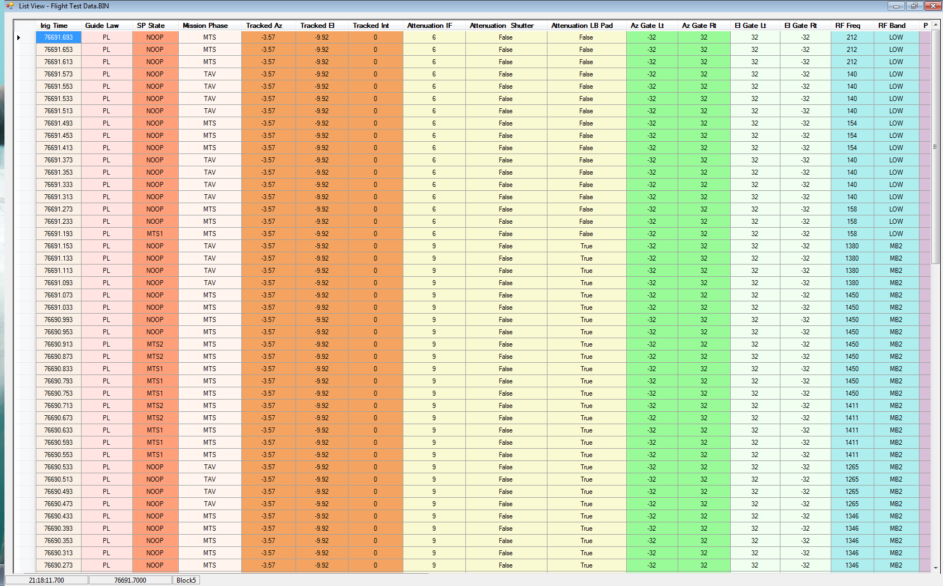
Task: Select Attenuation IF 6 in row 76691.333
Action: (x=434, y=185)
